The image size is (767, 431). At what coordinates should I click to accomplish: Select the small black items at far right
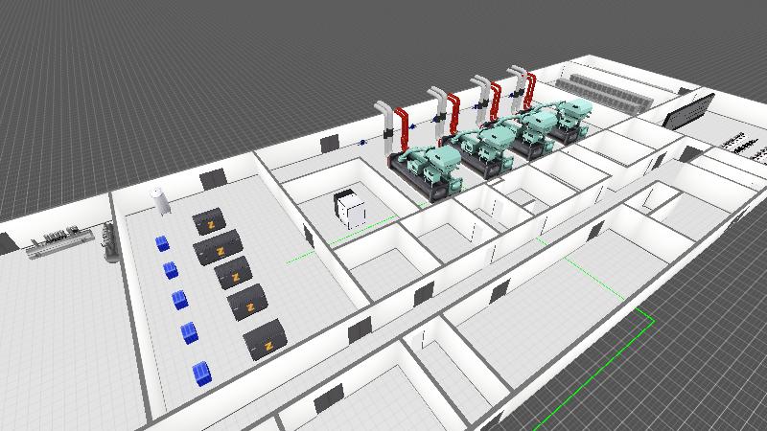pos(743,145)
